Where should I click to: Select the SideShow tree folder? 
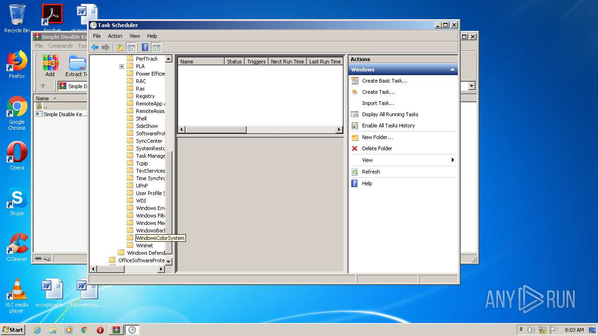(x=147, y=126)
